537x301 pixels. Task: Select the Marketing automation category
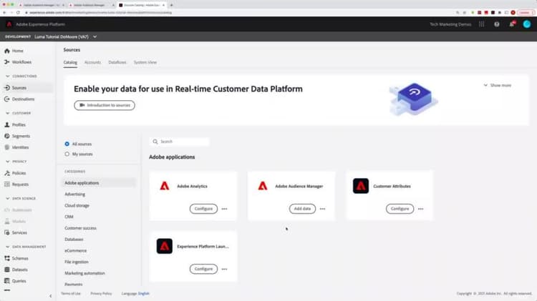84,273
